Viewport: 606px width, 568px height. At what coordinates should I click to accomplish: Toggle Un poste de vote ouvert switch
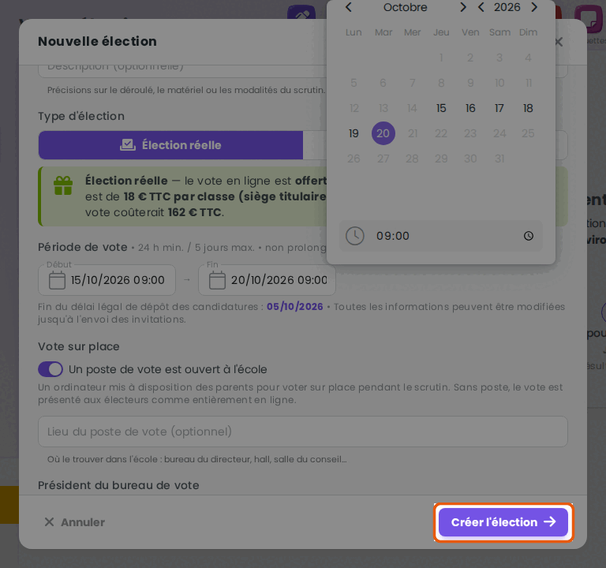pyautogui.click(x=50, y=369)
